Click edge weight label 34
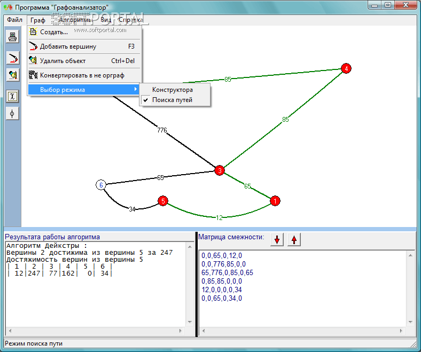421x352 pixels. point(132,209)
